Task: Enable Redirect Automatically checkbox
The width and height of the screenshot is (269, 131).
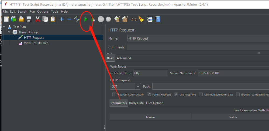Action: [x=114, y=94]
